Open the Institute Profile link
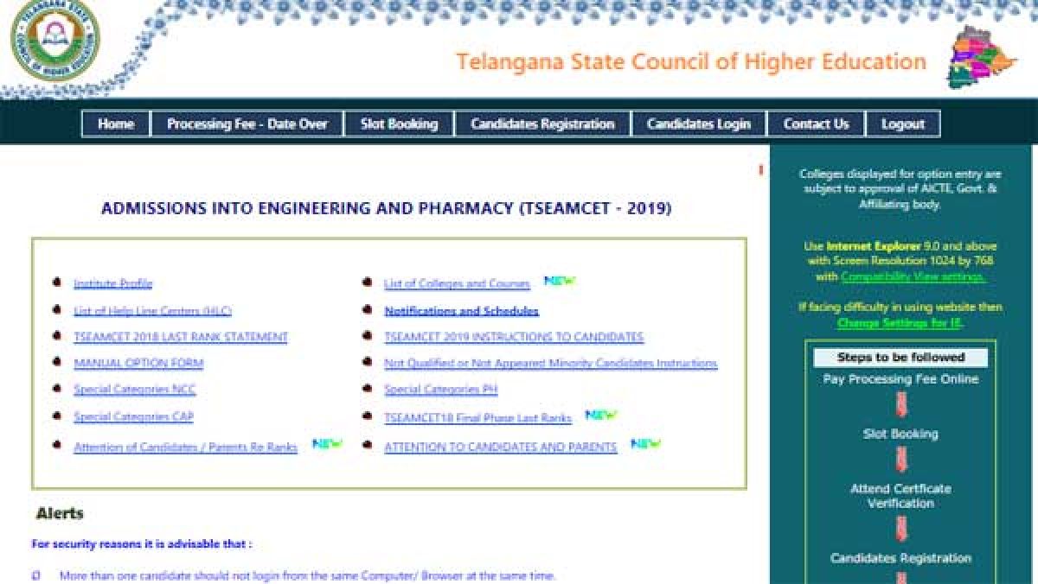Viewport: 1038px width, 584px height. pyautogui.click(x=112, y=283)
